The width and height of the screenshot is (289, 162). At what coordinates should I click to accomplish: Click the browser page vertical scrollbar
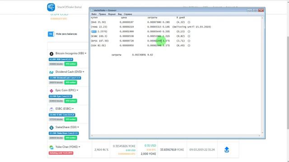288,83
